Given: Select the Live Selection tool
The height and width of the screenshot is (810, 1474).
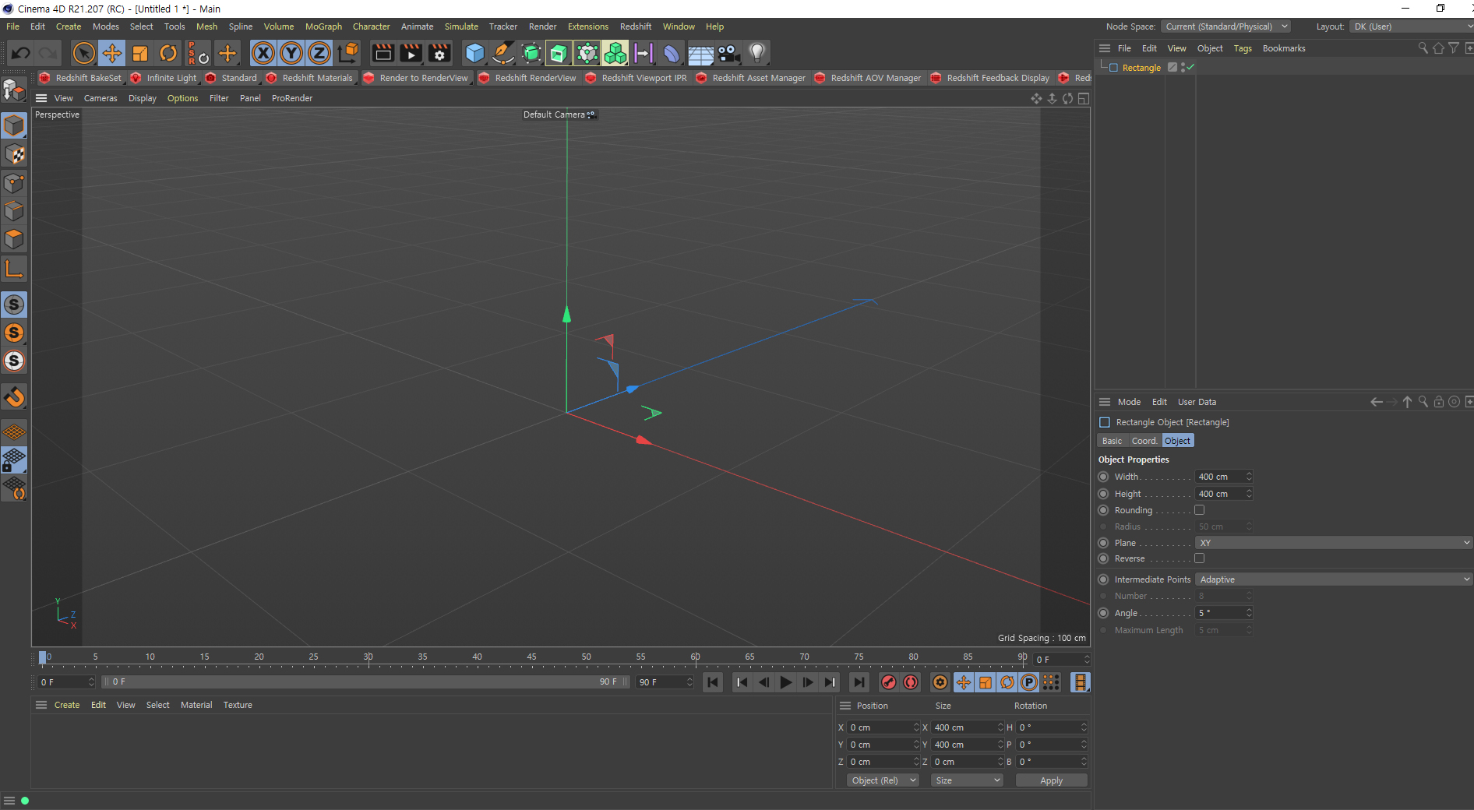Looking at the screenshot, I should pos(83,53).
